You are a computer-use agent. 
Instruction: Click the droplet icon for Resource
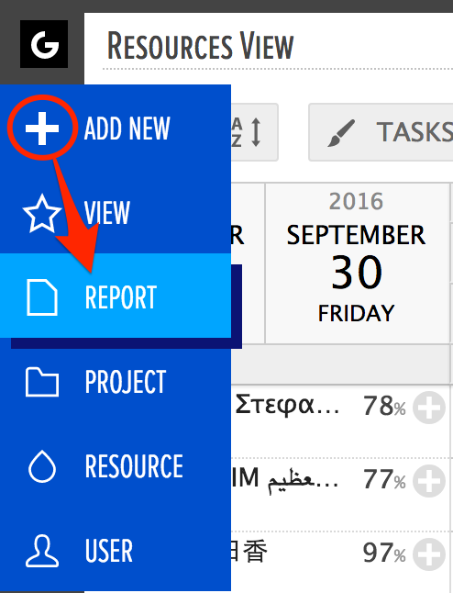(x=42, y=466)
